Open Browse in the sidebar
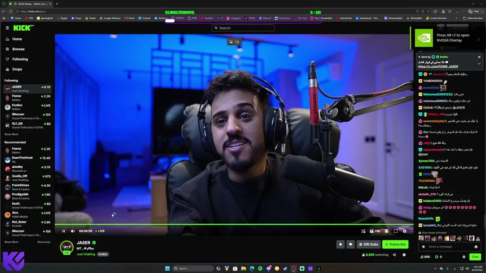The width and height of the screenshot is (486, 273). coord(18,49)
